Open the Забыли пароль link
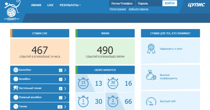Image resolution: width=210 pixels, height=110 pixels. tap(138, 9)
